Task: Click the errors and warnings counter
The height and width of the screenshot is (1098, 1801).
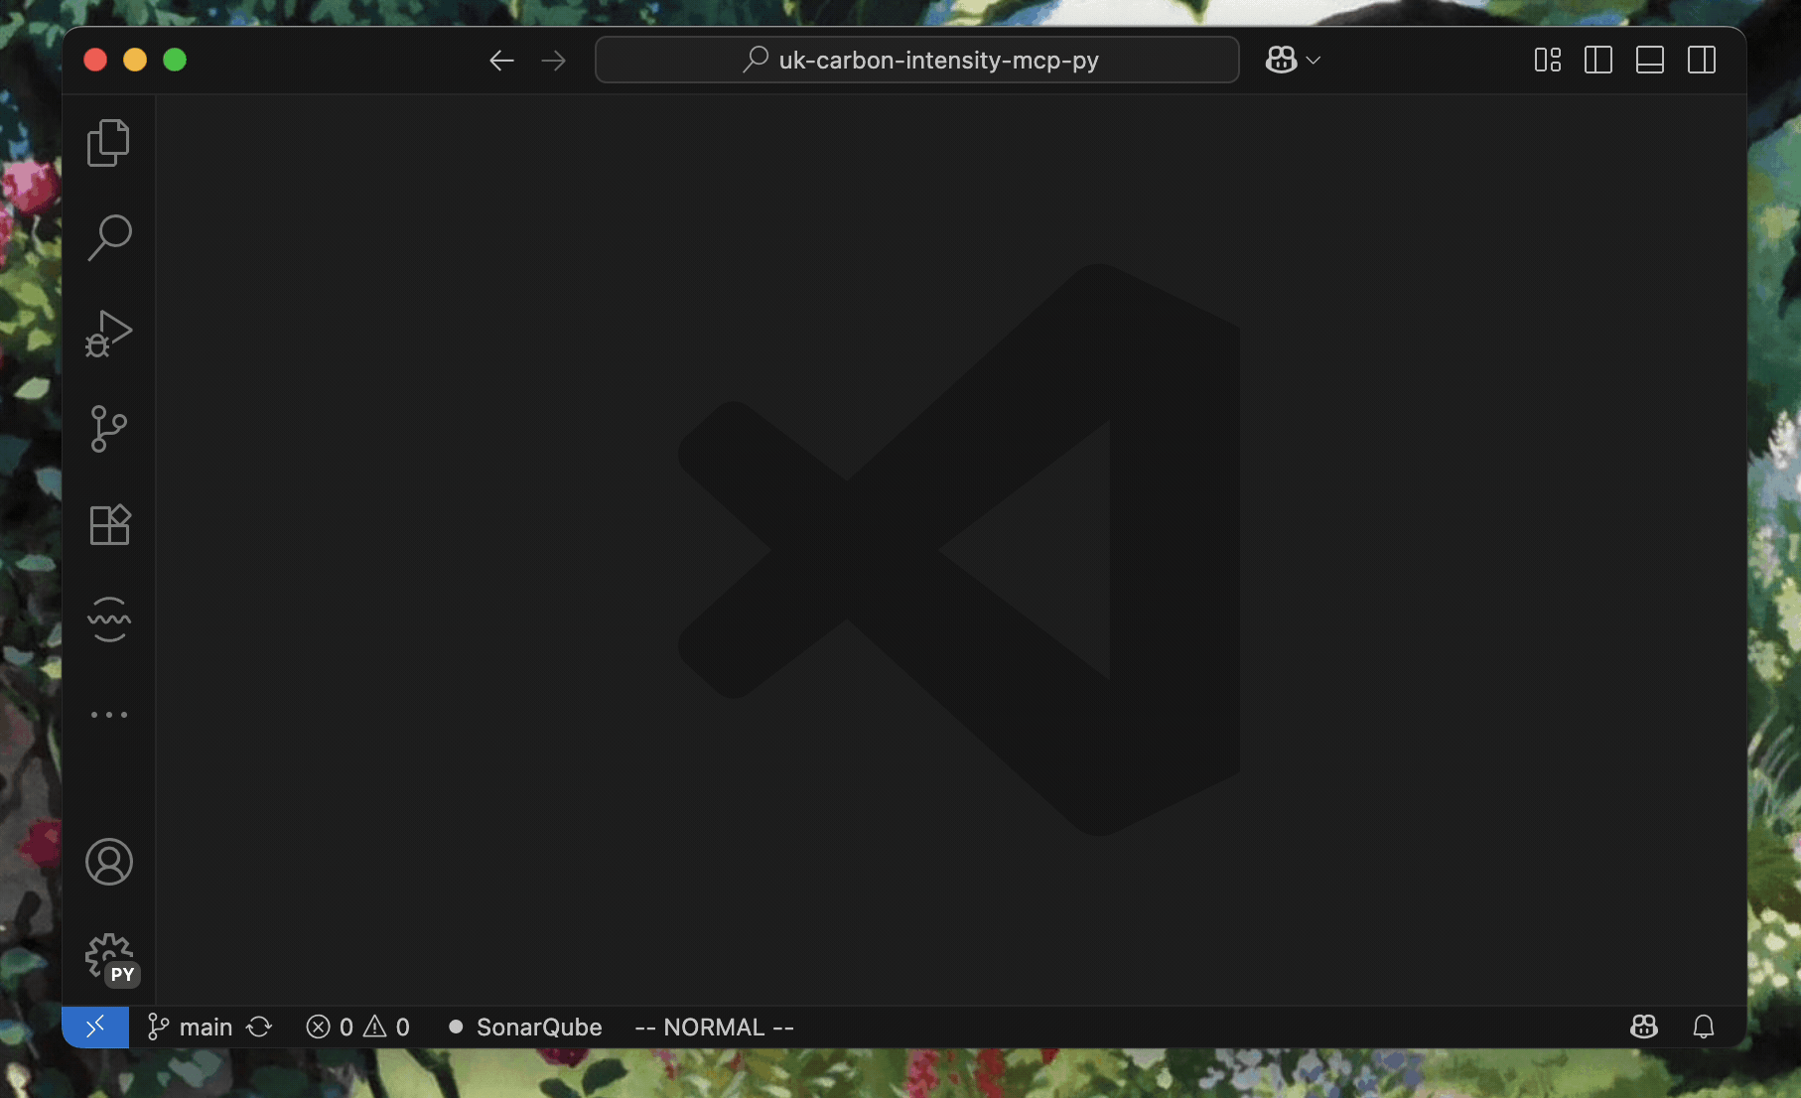Action: point(357,1027)
